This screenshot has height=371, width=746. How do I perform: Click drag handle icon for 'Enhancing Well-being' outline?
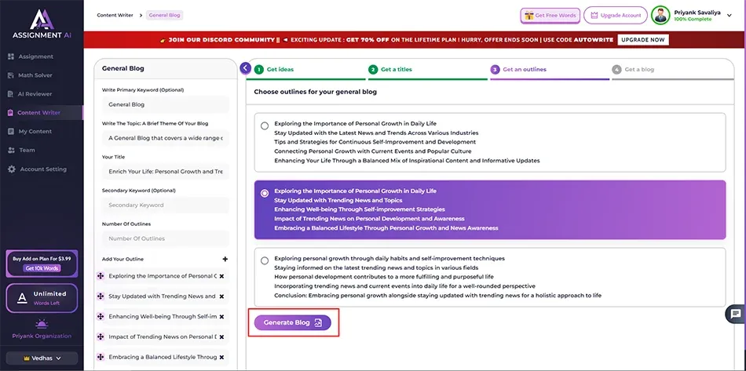click(x=100, y=317)
